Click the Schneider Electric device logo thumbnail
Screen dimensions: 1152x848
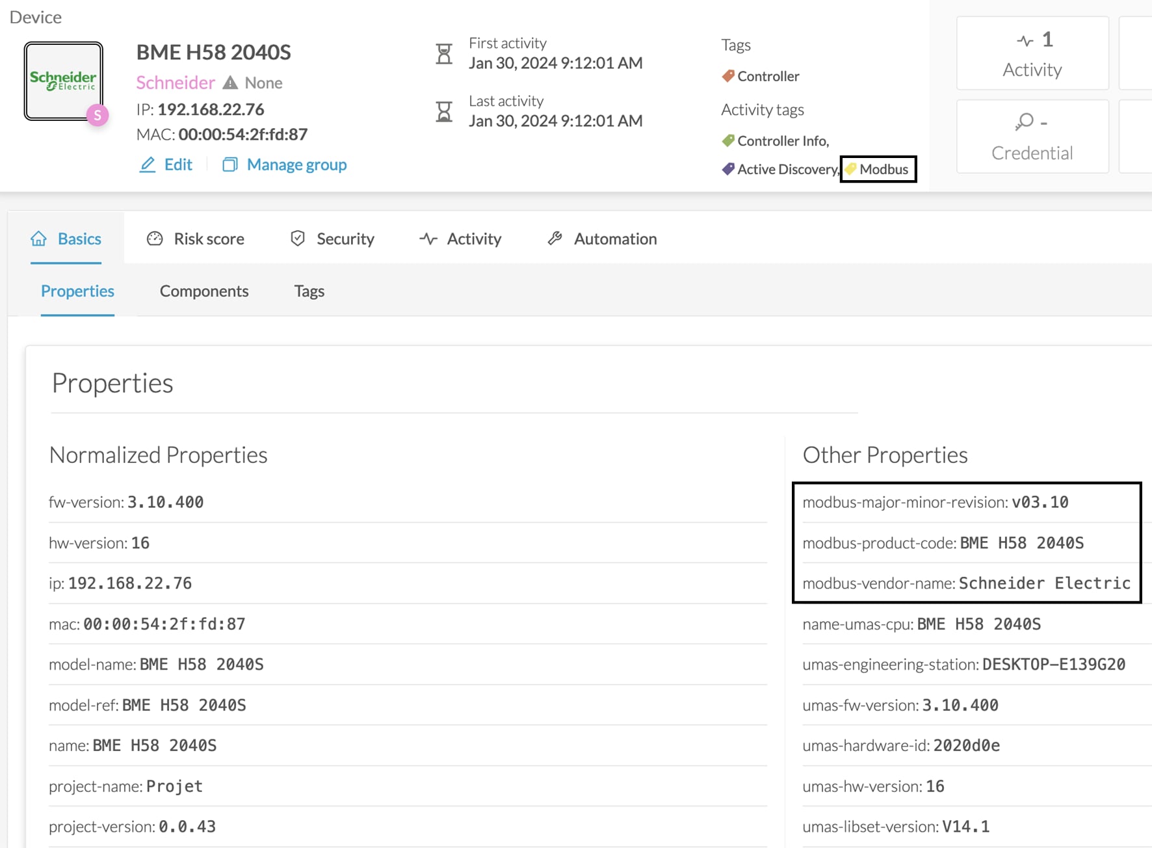[x=64, y=81]
